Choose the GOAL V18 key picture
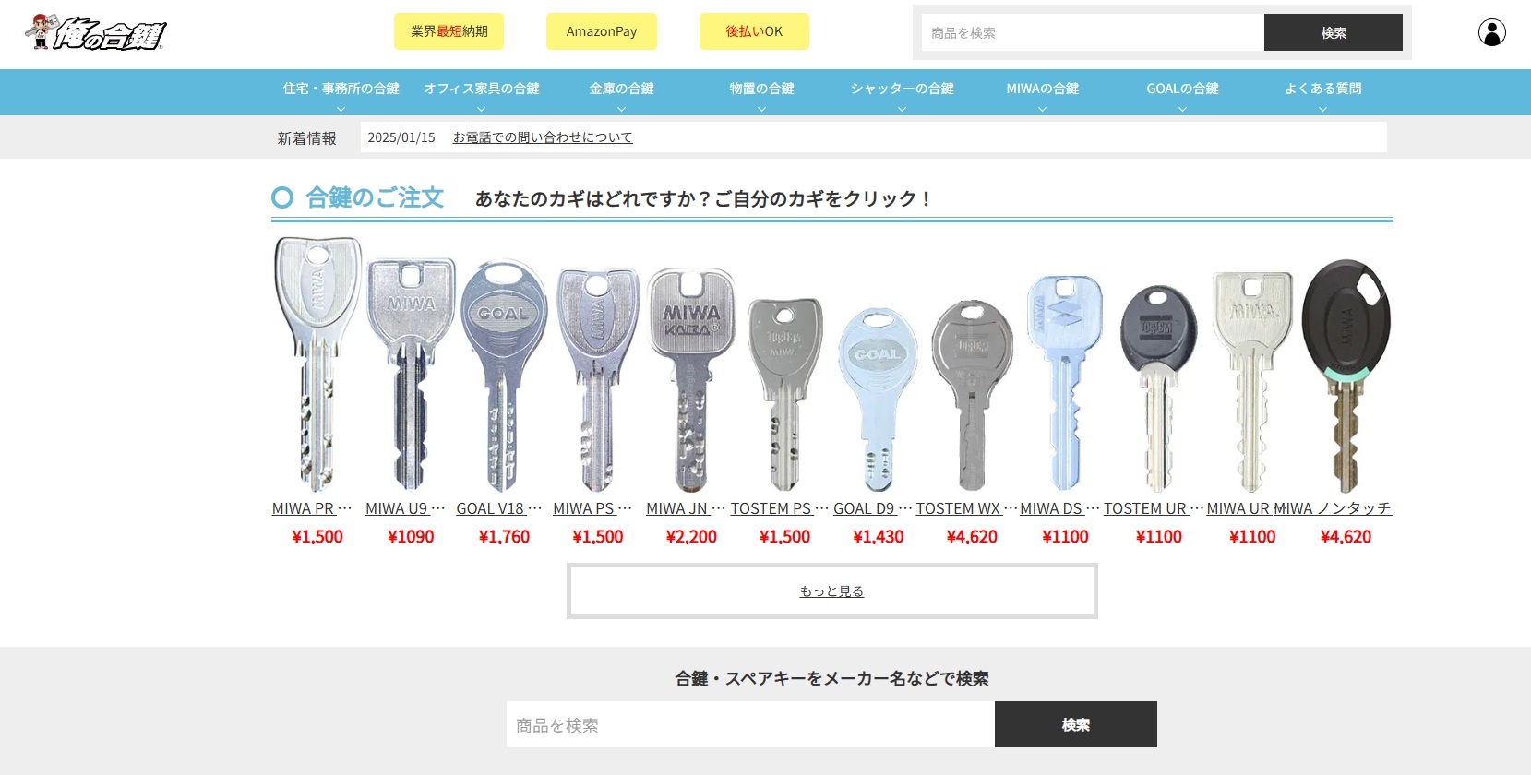The image size is (1531, 775). tap(504, 376)
